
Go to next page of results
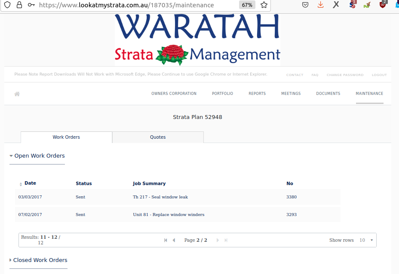click(218, 240)
